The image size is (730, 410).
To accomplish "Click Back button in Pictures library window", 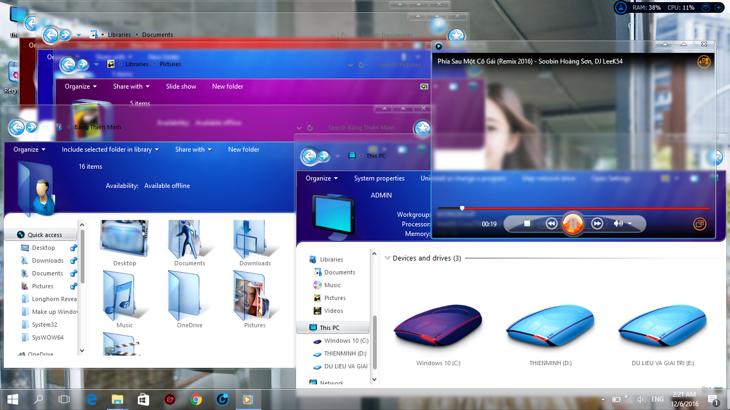I will tap(67, 65).
